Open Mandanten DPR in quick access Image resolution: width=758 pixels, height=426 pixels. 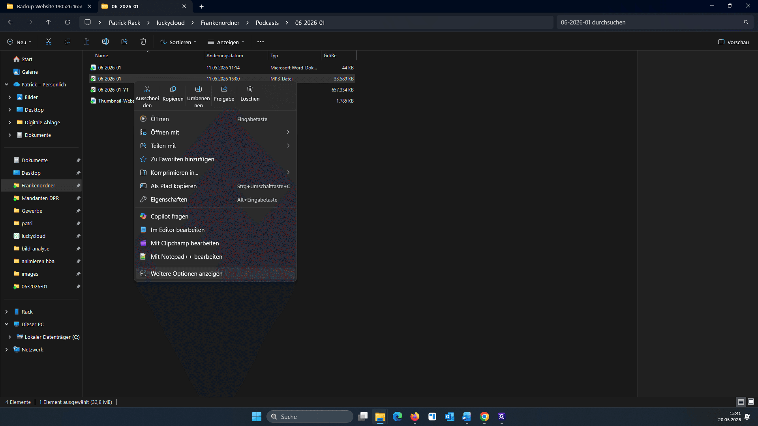[40, 198]
